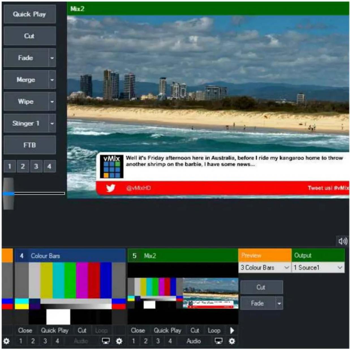Click the monitor icon under Colour Bars input
This screenshot has width=350, height=349.
pos(106,341)
